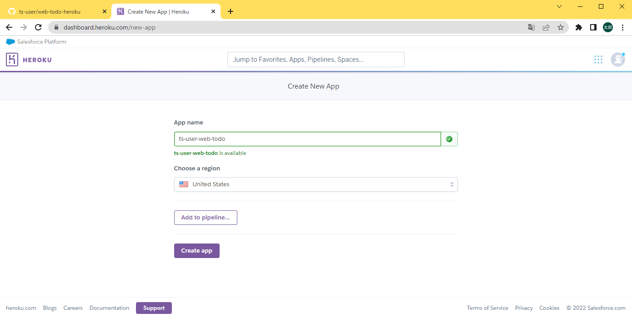Viewport: 632px width, 318px height.
Task: Open the Chrome profile avatar
Action: coord(608,27)
